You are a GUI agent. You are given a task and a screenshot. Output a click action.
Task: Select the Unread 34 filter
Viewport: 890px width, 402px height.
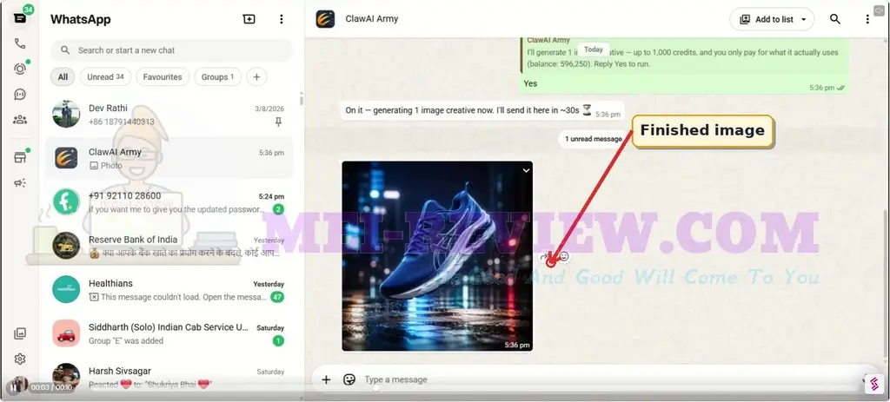(x=105, y=77)
